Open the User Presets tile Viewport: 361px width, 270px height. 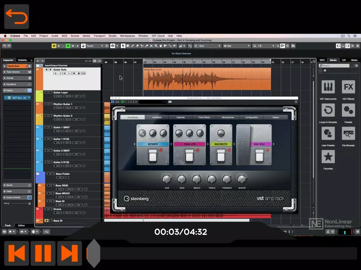328,133
